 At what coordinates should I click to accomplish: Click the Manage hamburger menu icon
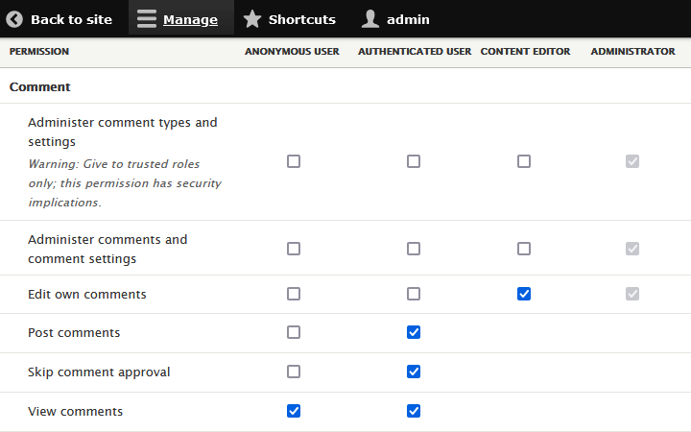coord(146,19)
